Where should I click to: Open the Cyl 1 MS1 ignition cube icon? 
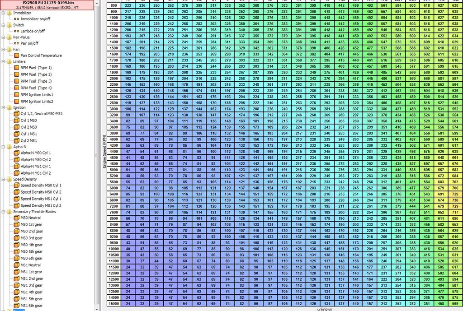17,134
